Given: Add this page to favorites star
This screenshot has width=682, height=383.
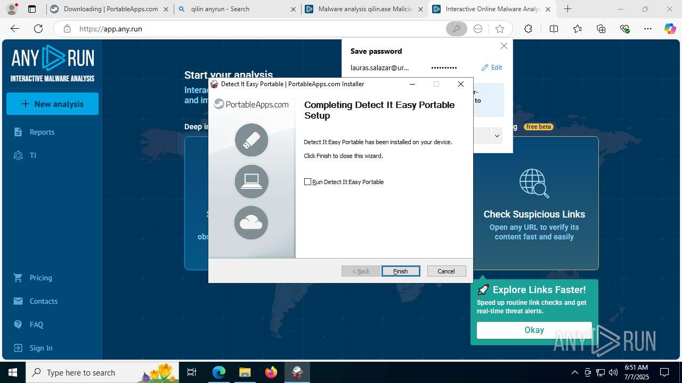Looking at the screenshot, I should pyautogui.click(x=499, y=29).
